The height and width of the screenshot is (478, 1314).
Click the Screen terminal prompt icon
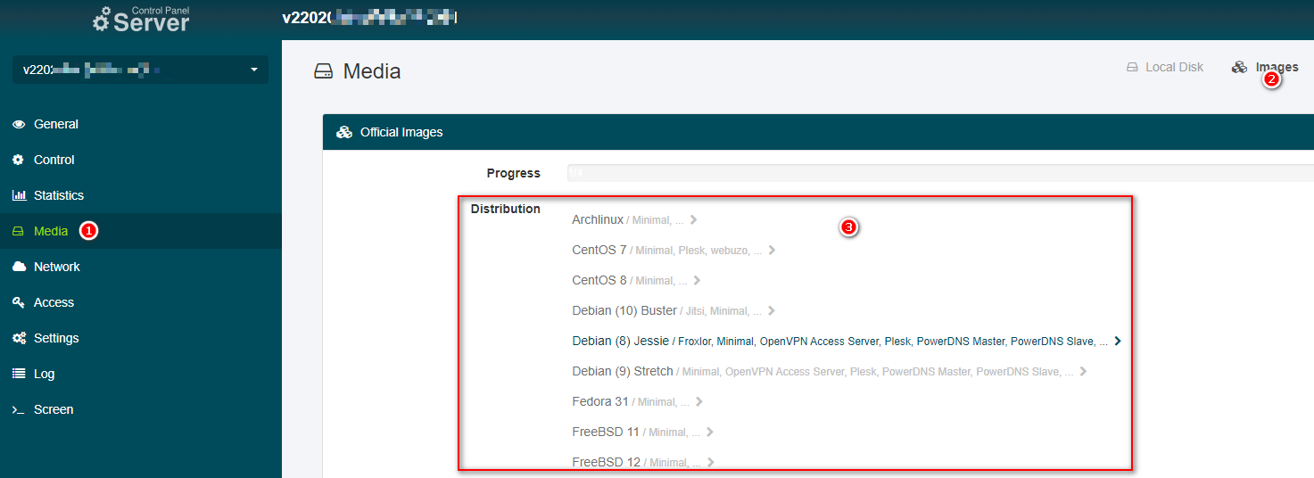point(19,410)
